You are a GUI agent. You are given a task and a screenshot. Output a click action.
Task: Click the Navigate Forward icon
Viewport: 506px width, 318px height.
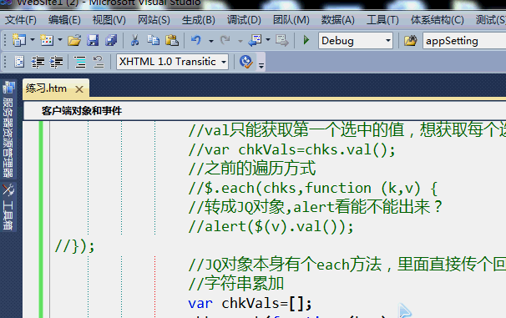(x=282, y=40)
